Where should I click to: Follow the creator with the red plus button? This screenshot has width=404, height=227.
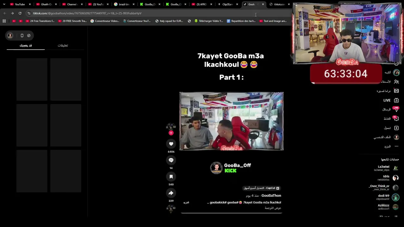pyautogui.click(x=171, y=133)
